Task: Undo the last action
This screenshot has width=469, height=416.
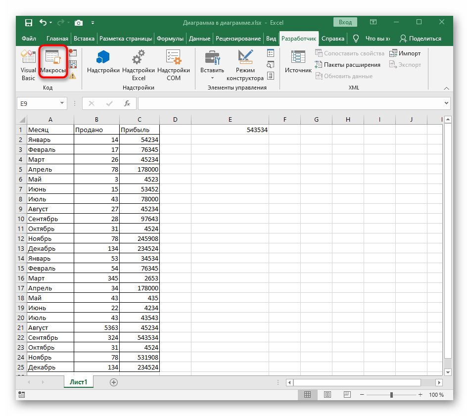Action: [43, 22]
